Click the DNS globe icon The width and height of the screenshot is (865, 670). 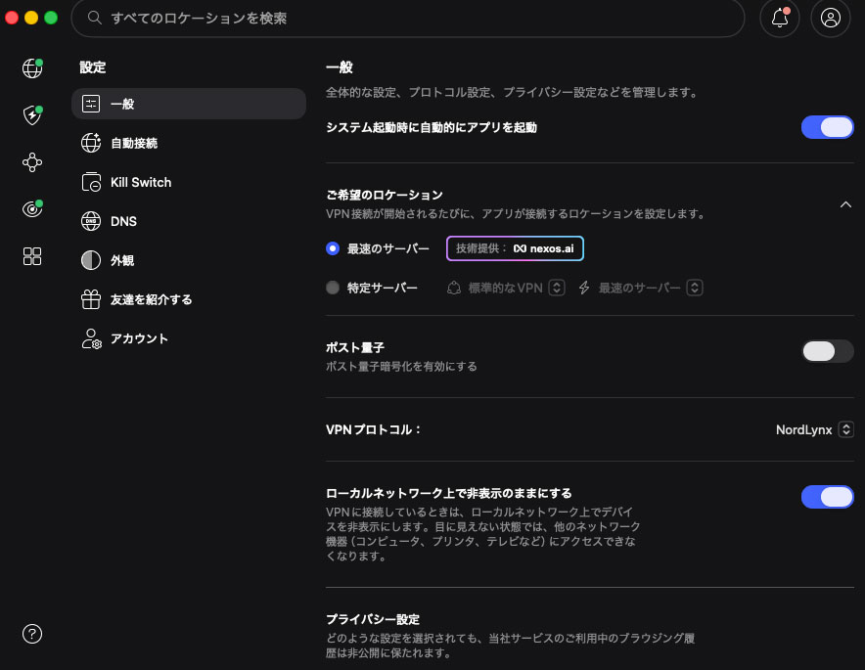pos(91,221)
